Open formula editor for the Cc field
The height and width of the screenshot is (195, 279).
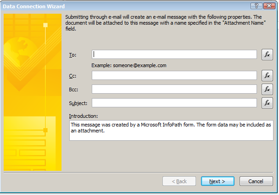click(x=267, y=76)
